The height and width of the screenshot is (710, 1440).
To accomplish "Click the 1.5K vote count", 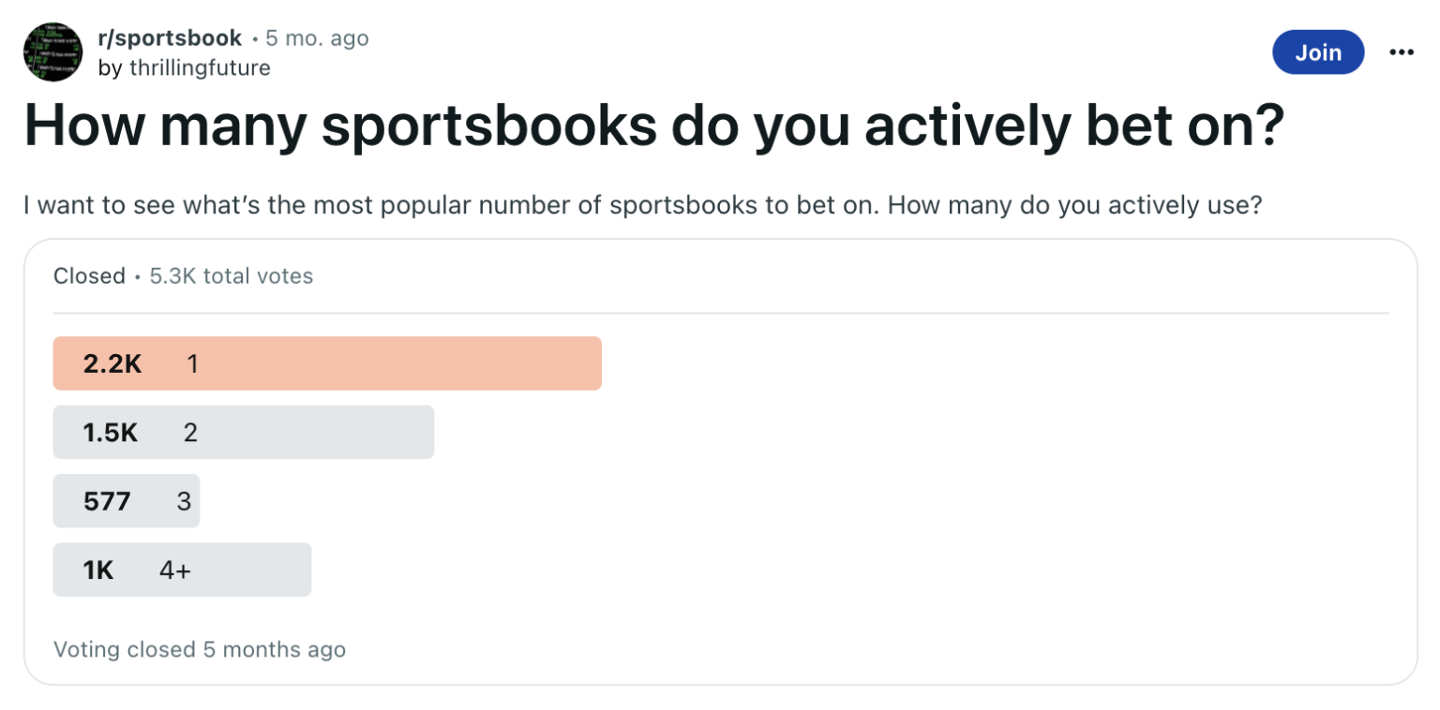I will click(x=111, y=432).
